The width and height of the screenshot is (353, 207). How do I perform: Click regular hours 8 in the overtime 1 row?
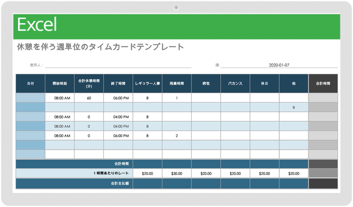pos(147,98)
